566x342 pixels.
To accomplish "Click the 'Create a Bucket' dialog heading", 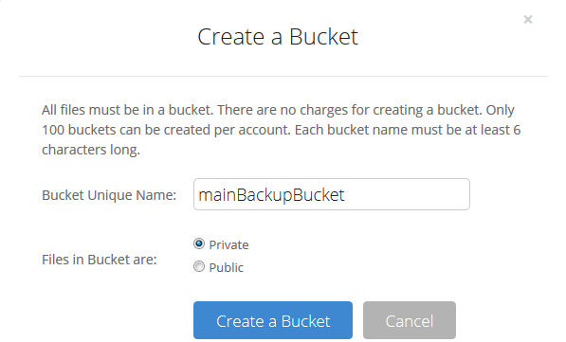I will 278,37.
